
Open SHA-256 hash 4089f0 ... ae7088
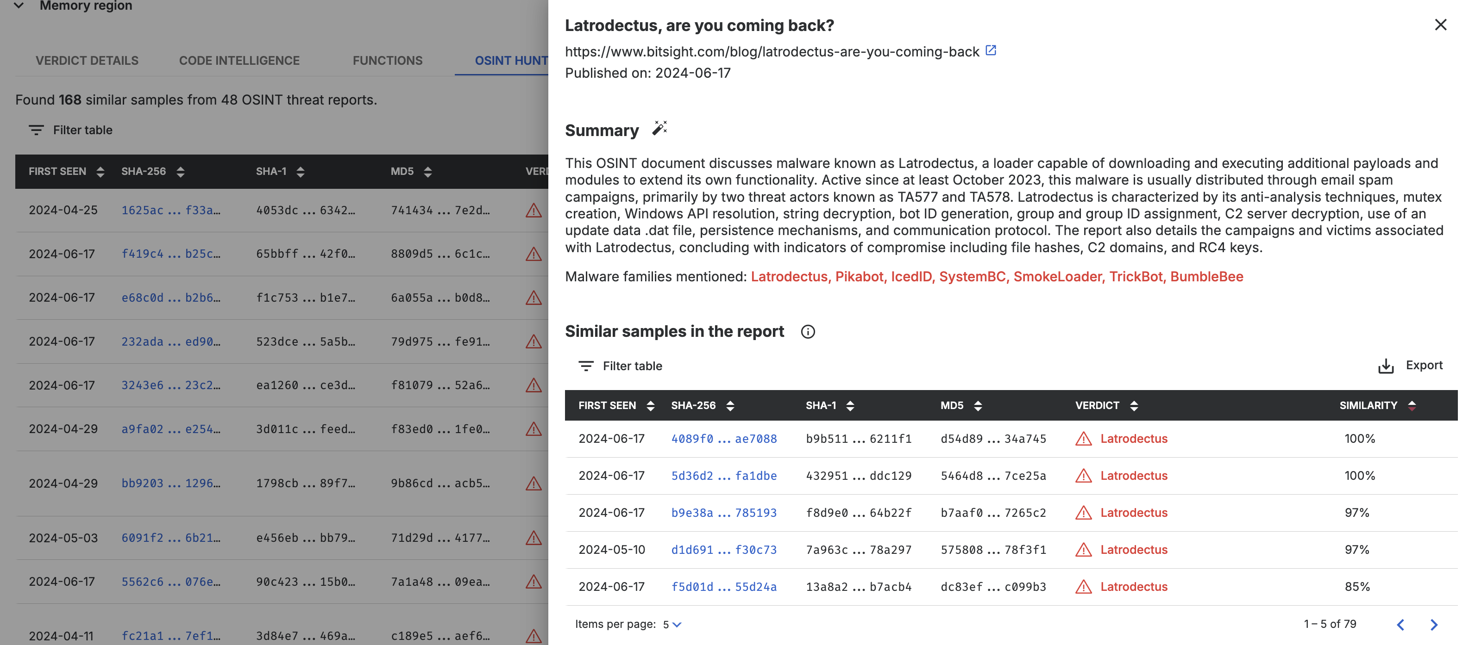click(x=723, y=439)
